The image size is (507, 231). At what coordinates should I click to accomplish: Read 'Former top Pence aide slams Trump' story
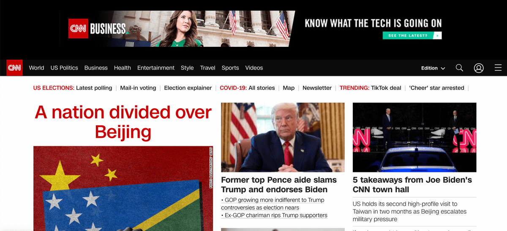pyautogui.click(x=279, y=185)
